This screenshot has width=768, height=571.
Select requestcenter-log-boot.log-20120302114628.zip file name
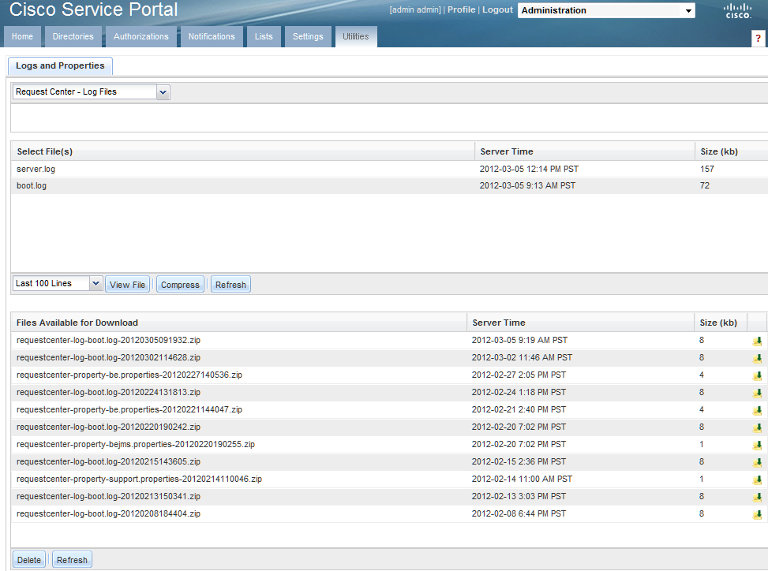coord(108,358)
